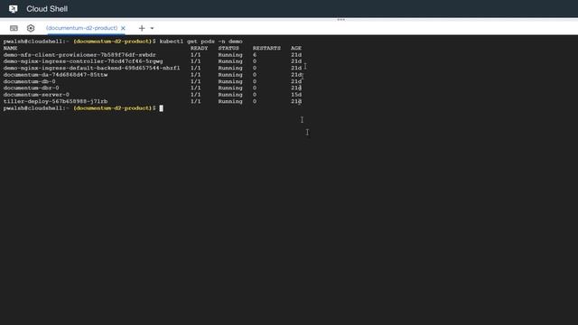Screen dimensions: 578x325
Task: Click the STATUS column header
Action: pyautogui.click(x=228, y=48)
